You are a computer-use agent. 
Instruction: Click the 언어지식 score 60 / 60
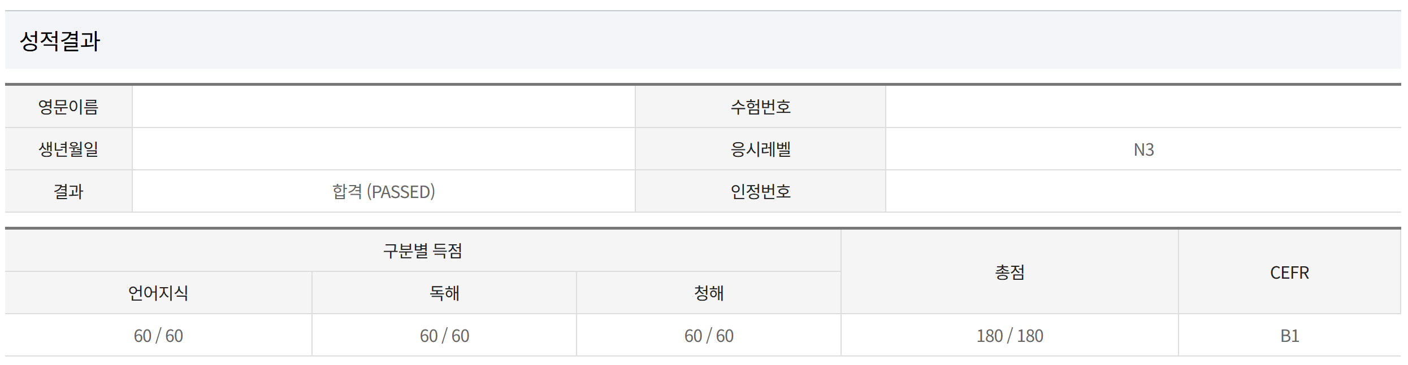point(158,336)
